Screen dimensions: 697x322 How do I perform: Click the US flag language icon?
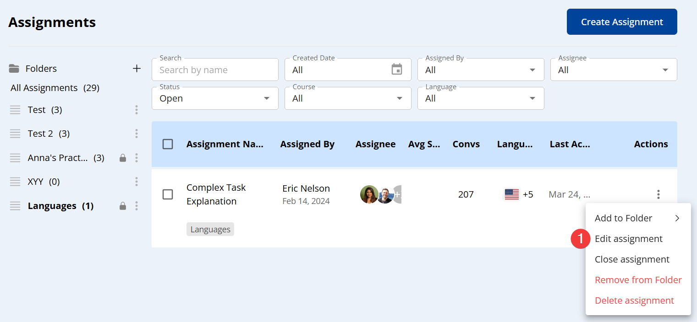click(511, 194)
